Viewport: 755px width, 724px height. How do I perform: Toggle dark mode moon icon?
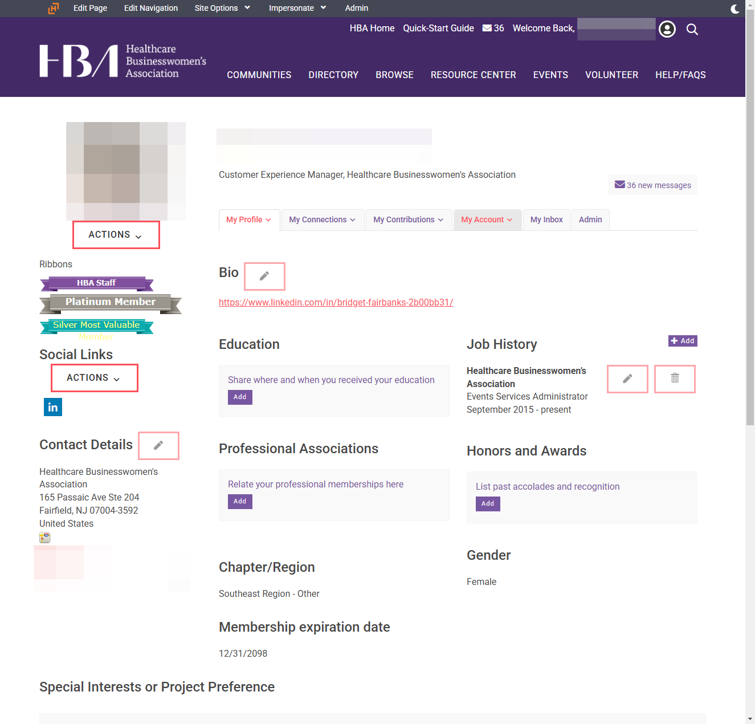click(x=735, y=9)
